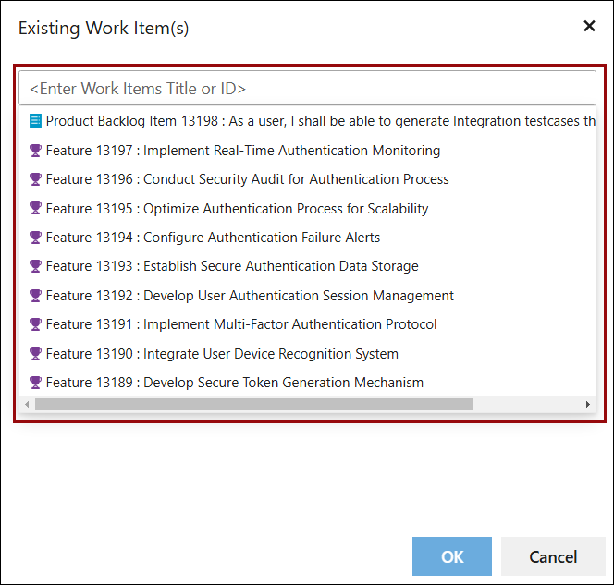Select Feature 13190 Integrate User Device Recognition
This screenshot has height=585, width=614.
tap(307, 354)
